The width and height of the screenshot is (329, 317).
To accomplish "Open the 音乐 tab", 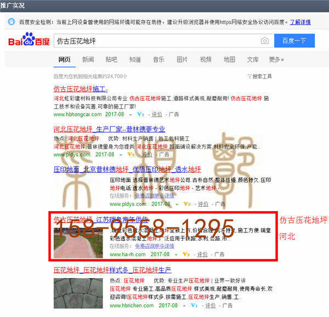I will coord(158,60).
